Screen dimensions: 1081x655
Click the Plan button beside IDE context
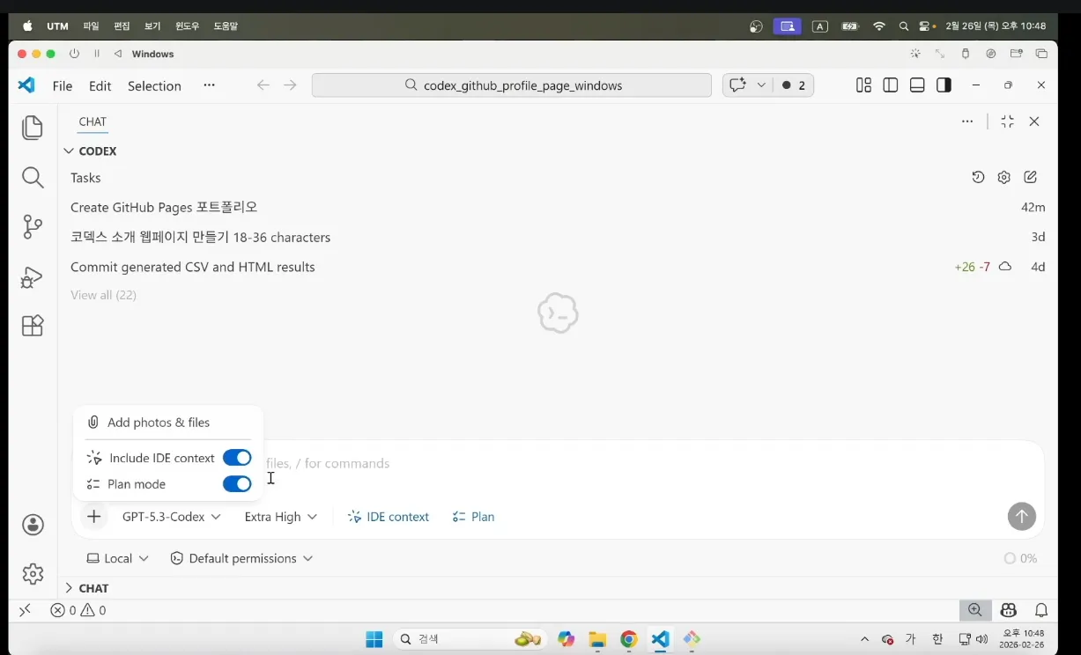click(x=473, y=517)
